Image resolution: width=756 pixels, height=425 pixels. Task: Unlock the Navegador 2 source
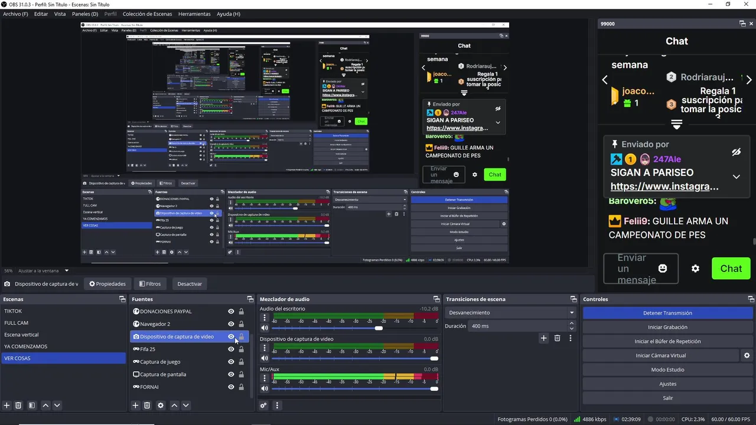click(241, 324)
